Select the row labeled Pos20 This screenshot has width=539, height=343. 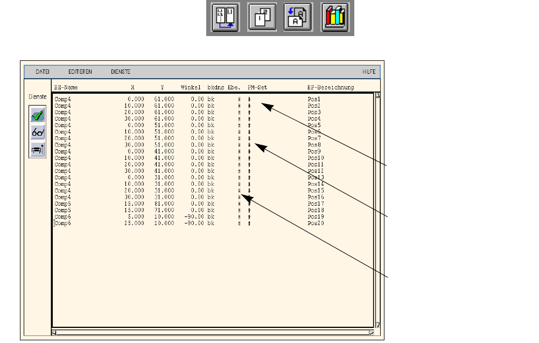point(213,223)
